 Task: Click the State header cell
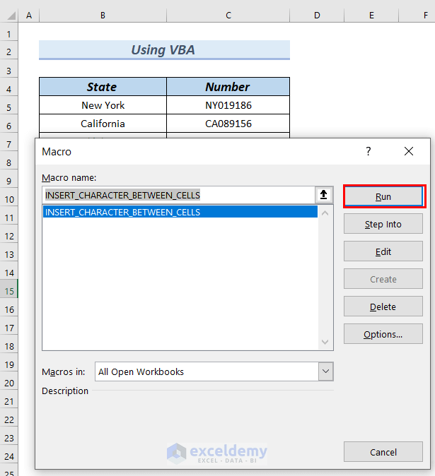pyautogui.click(x=103, y=87)
